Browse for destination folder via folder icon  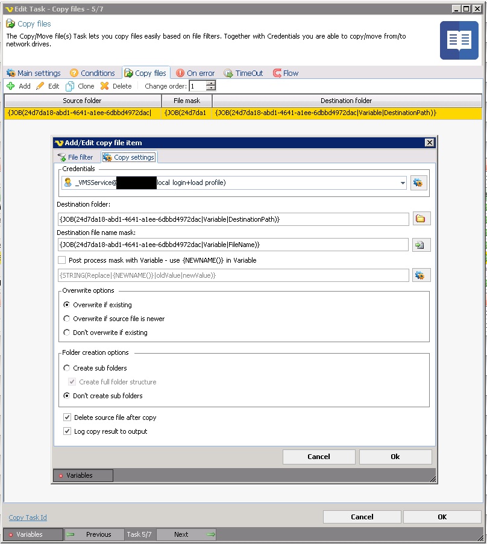[x=421, y=219]
